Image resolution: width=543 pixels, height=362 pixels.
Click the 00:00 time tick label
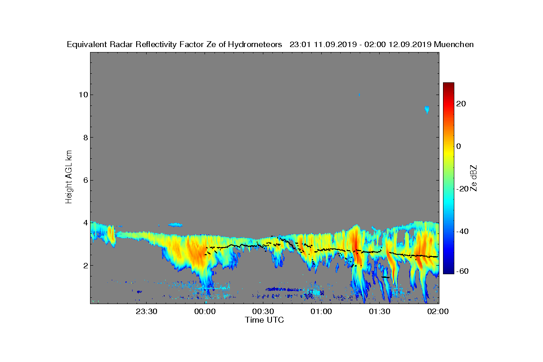[205, 311]
